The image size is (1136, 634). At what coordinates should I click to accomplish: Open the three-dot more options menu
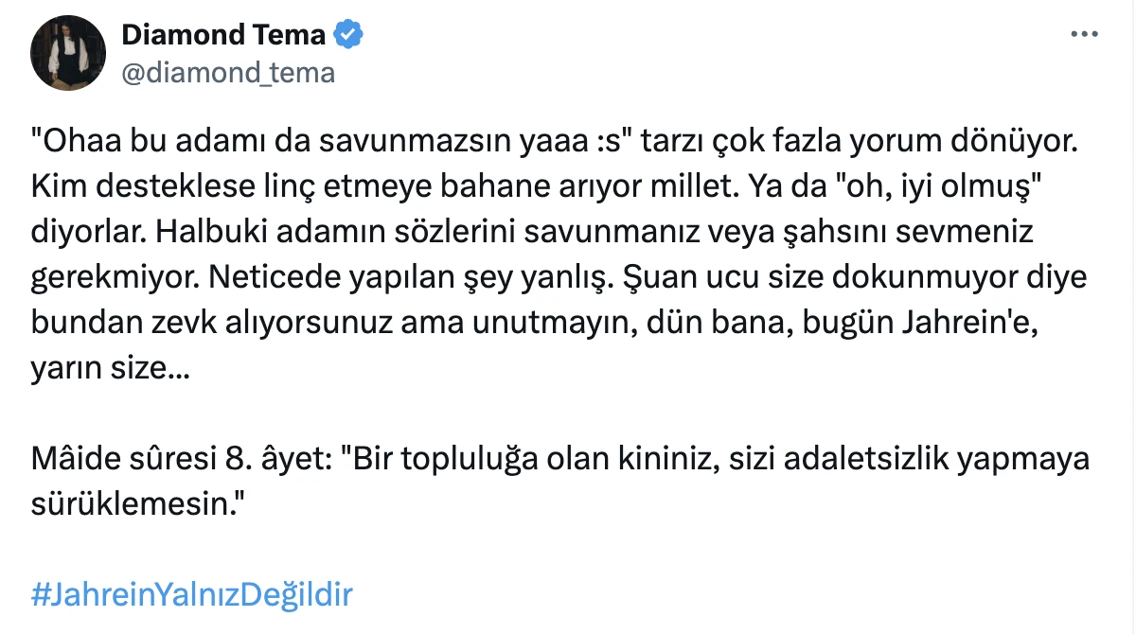pyautogui.click(x=1084, y=34)
